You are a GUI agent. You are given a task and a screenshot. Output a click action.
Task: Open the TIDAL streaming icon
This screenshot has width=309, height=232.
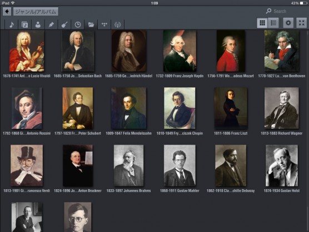pos(104,24)
